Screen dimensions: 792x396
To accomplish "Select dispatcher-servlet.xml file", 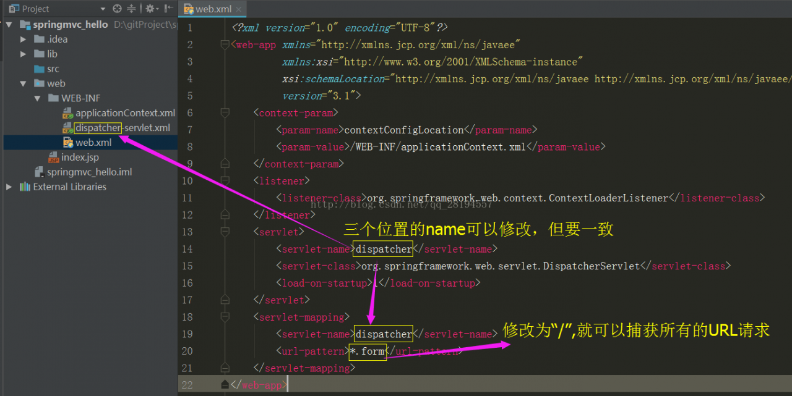I will (122, 128).
